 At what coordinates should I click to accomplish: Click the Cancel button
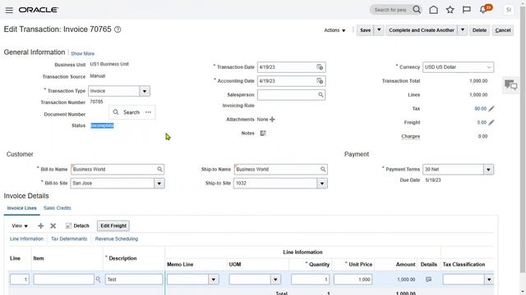point(503,30)
